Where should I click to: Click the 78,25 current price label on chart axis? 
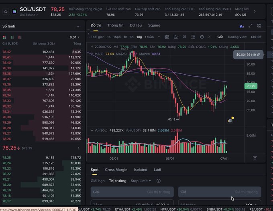coord(251,86)
